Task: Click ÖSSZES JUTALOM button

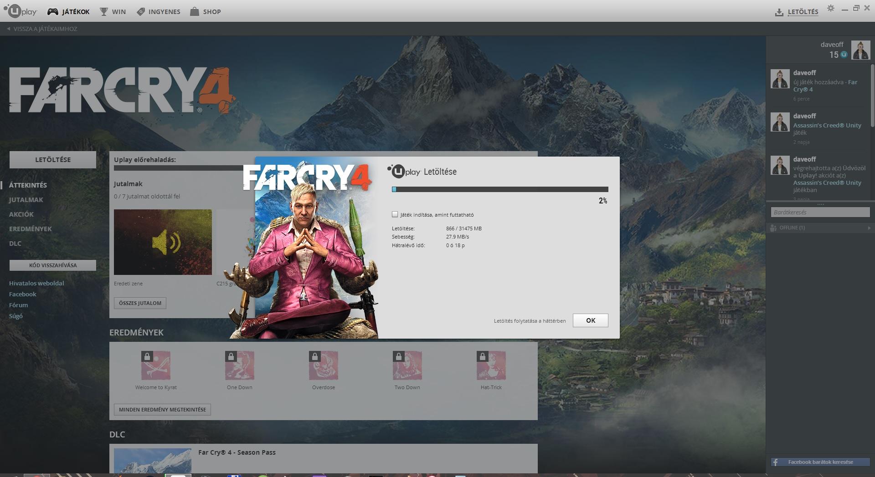Action: (140, 303)
